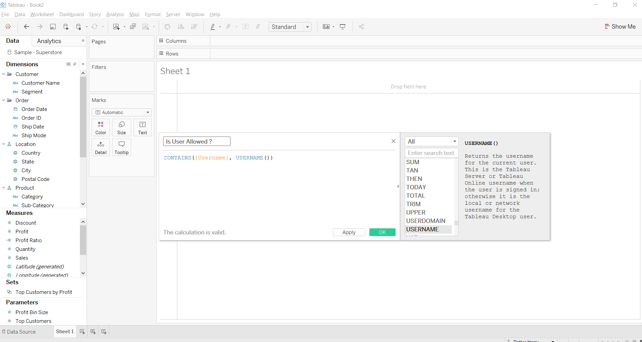Click the calculation name field
The height and width of the screenshot is (342, 642).
[197, 142]
